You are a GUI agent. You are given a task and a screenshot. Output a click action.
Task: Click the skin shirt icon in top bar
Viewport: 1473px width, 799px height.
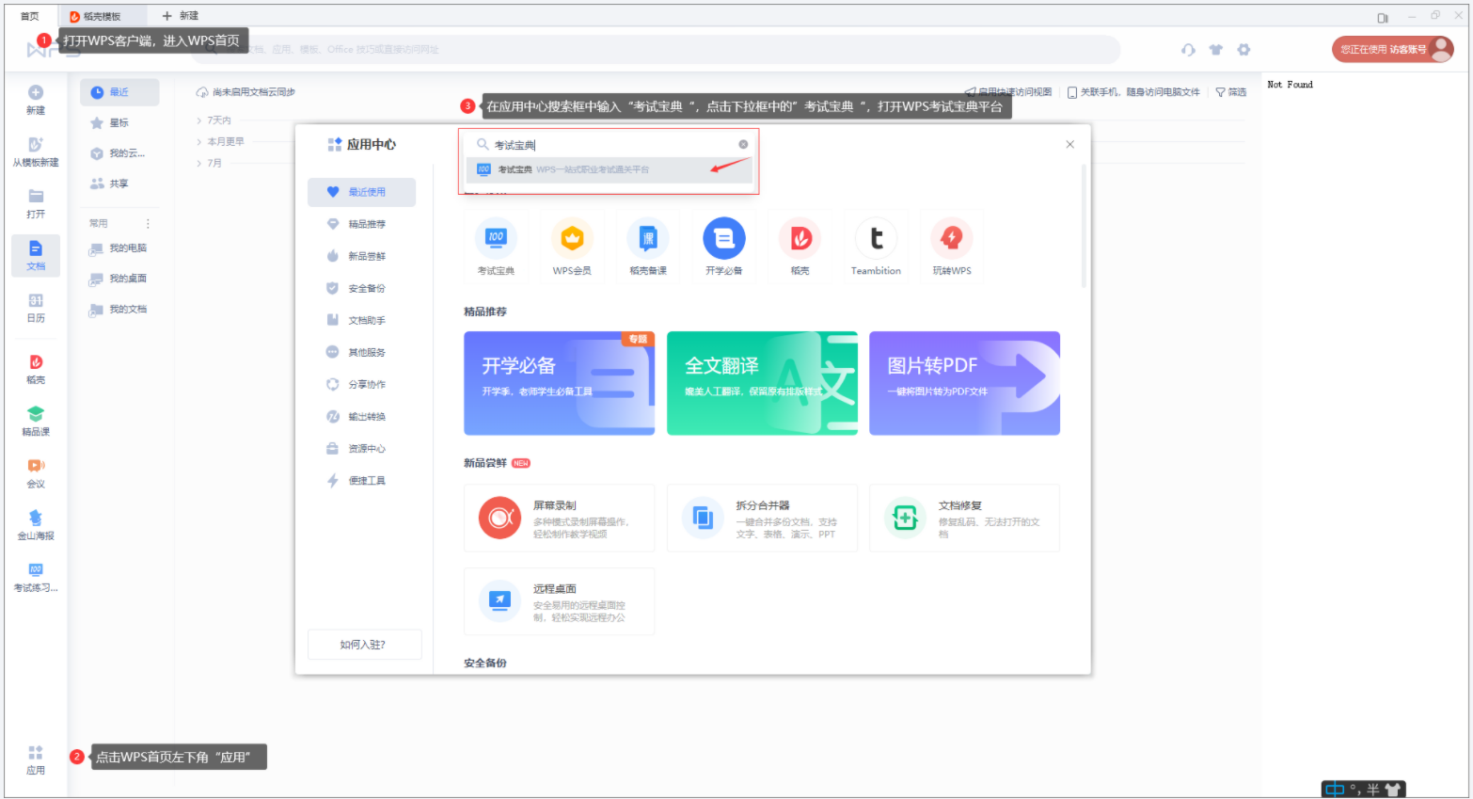tap(1215, 50)
